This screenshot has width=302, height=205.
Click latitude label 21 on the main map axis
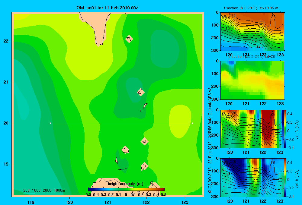(6, 82)
